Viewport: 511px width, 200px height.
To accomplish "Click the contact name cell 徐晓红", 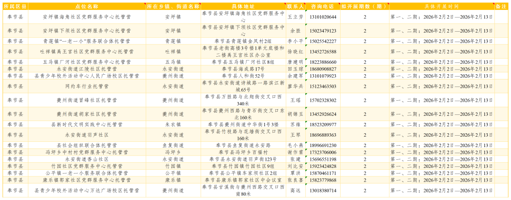I will (295, 52).
